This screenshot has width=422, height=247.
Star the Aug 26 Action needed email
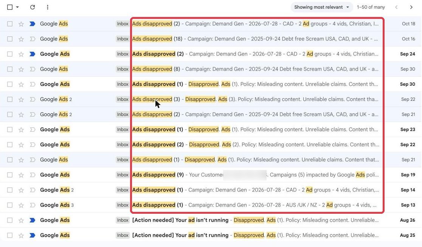pos(21,221)
